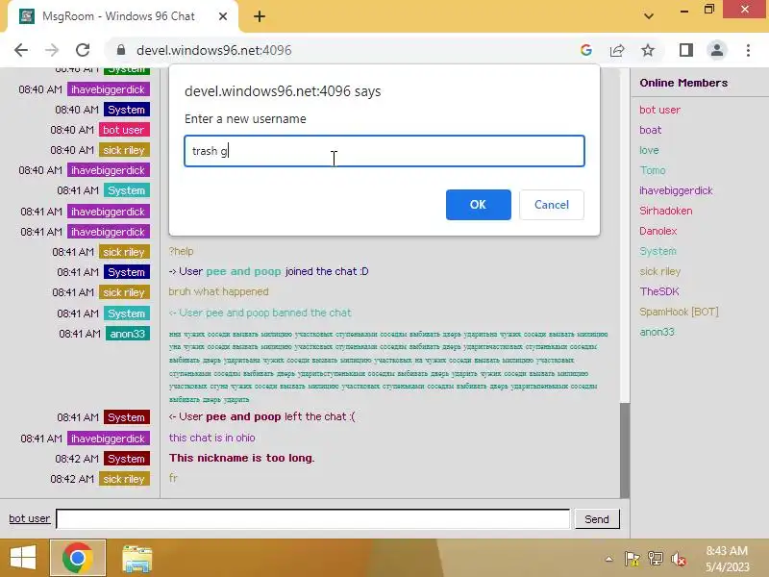The width and height of the screenshot is (769, 577).
Task: Select 'TheSDK' in Online Members
Action: 659,291
